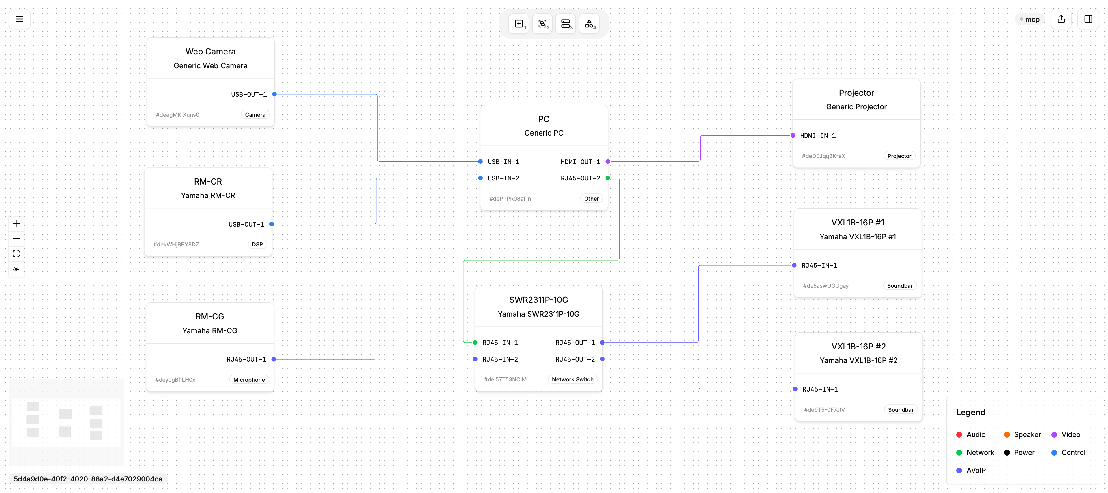This screenshot has width=1108, height=493.
Task: Click the AVoIP legend color dot
Action: (959, 470)
